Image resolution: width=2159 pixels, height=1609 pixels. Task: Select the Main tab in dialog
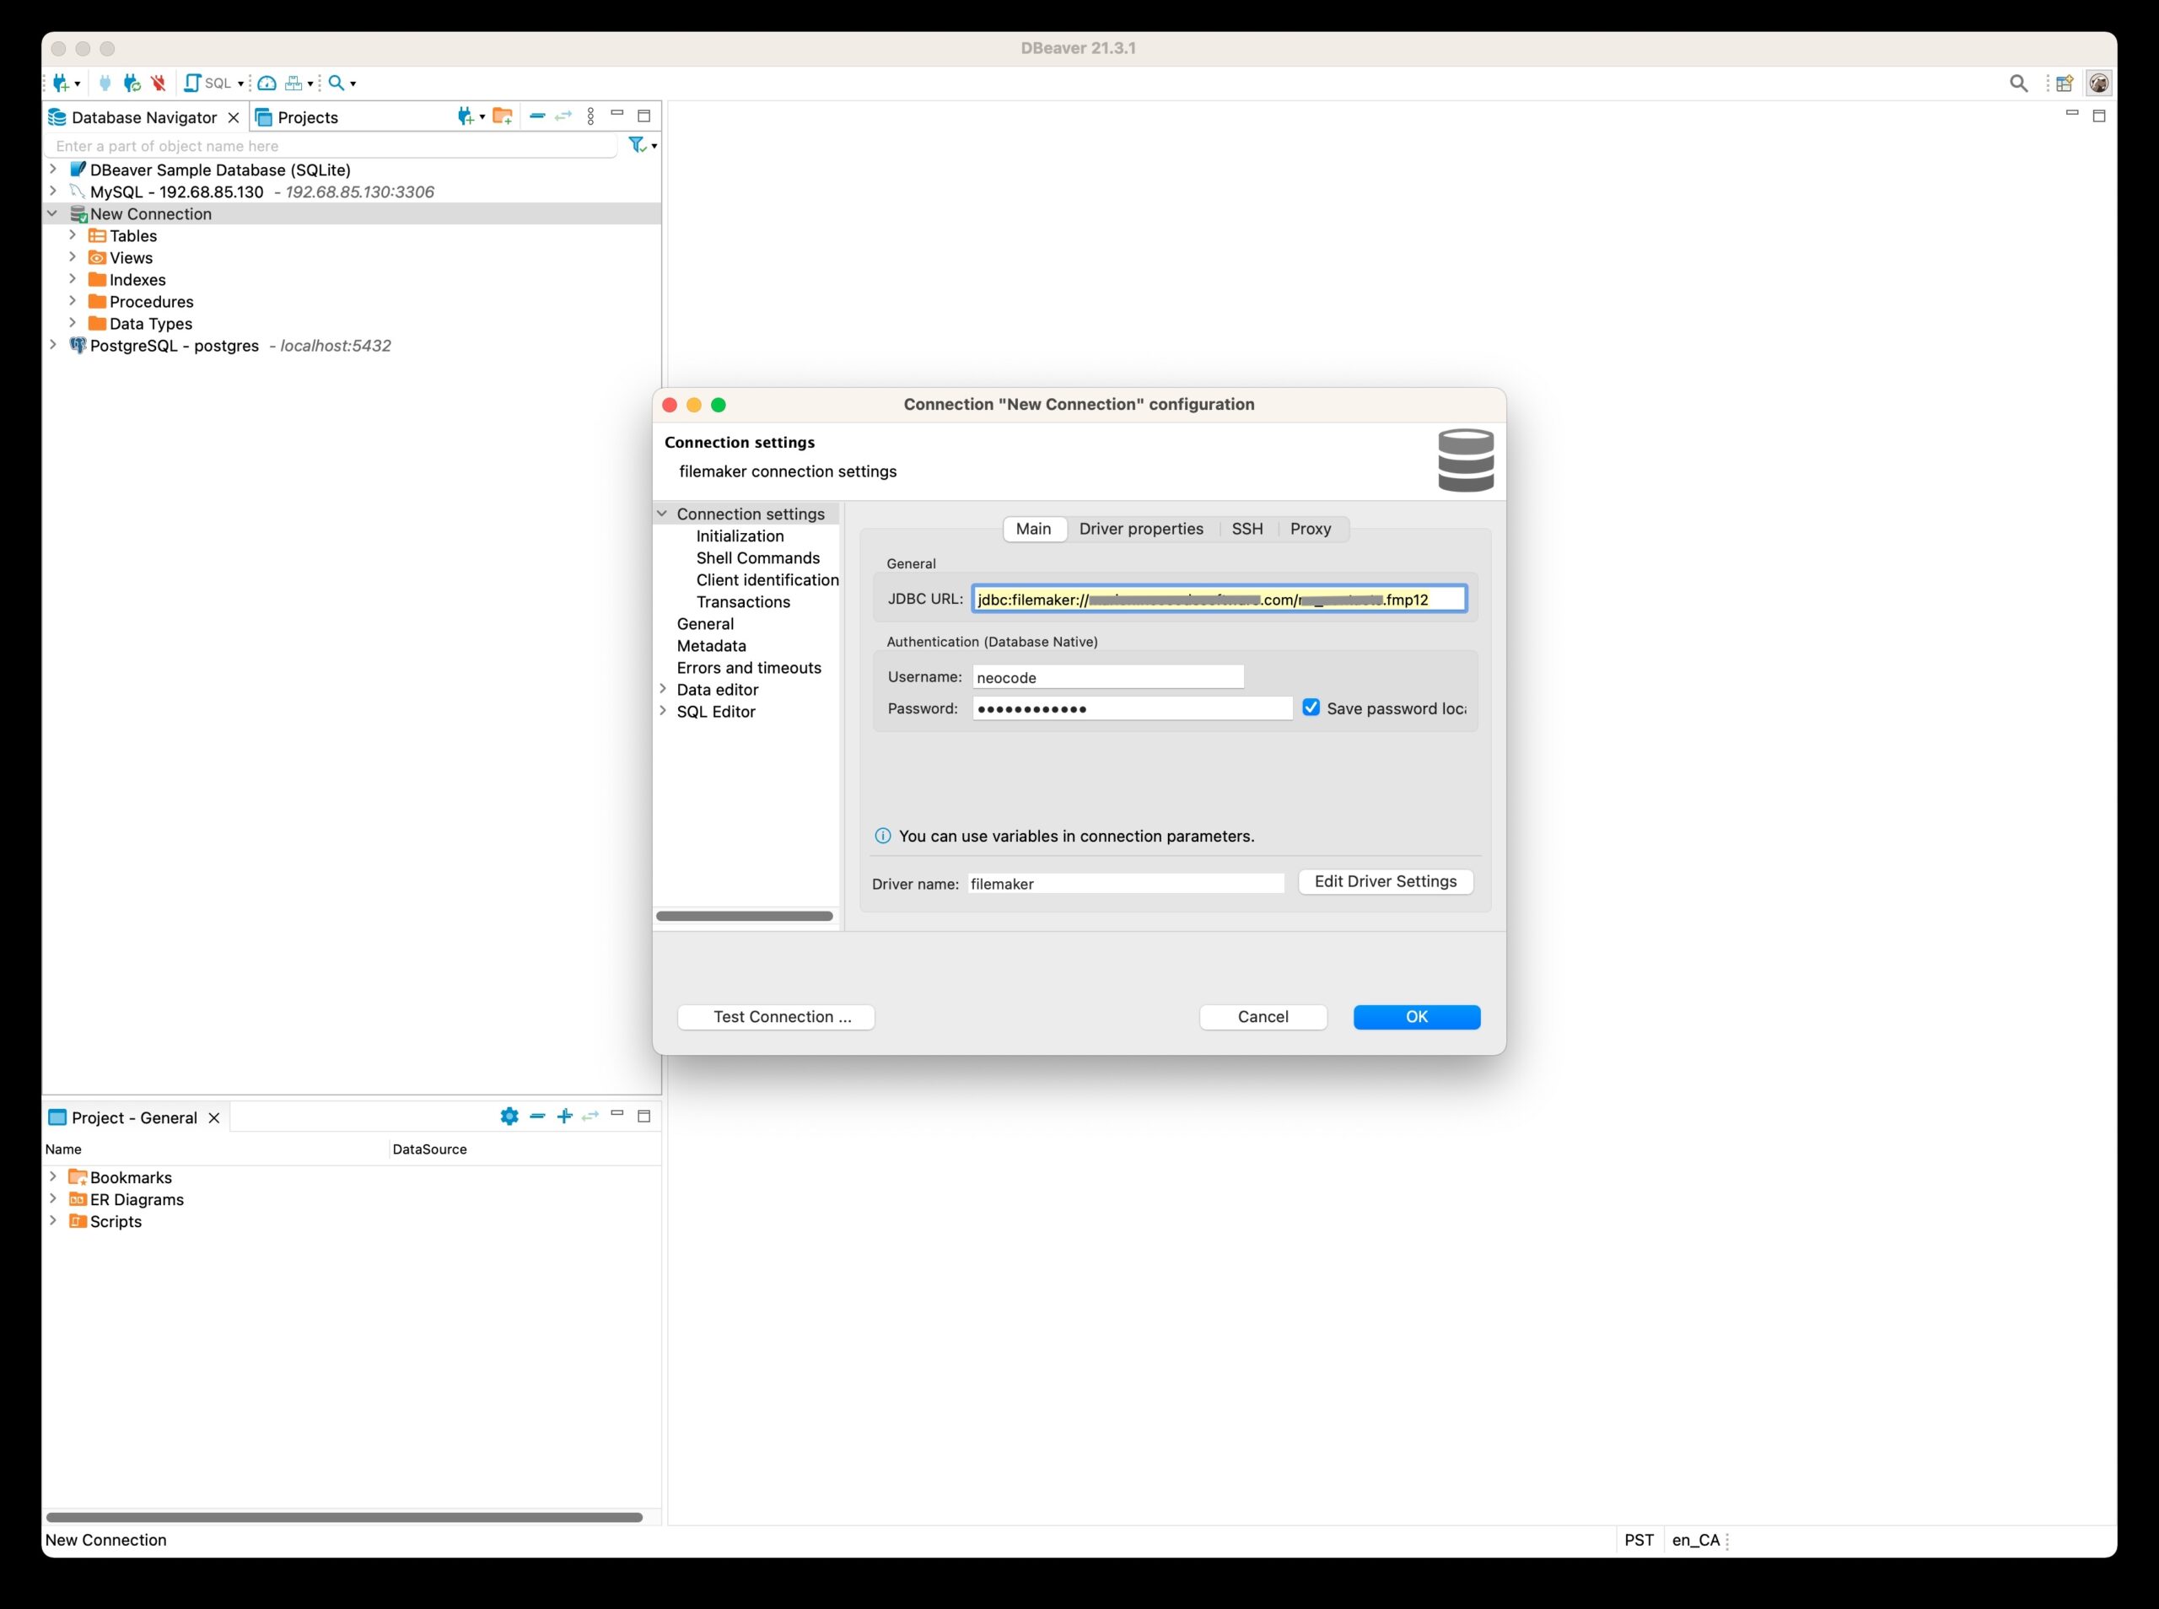pyautogui.click(x=1033, y=529)
